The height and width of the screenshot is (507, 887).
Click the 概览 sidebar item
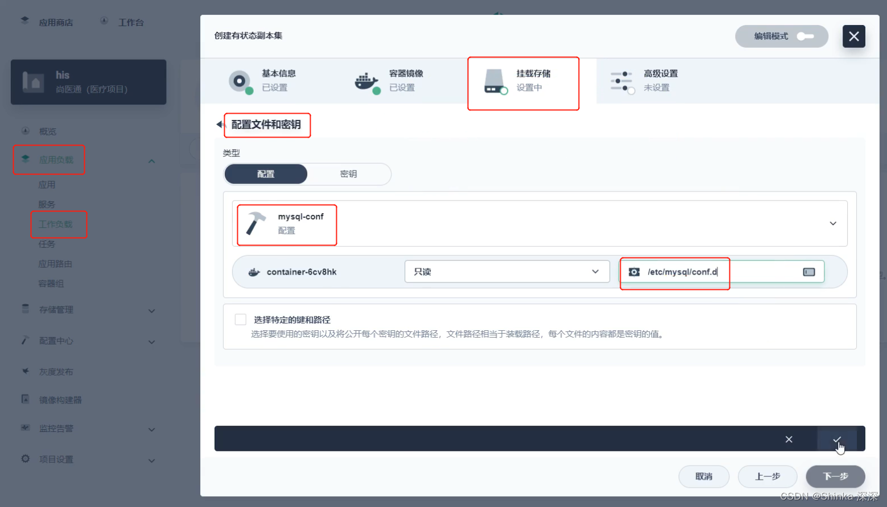[x=48, y=131]
